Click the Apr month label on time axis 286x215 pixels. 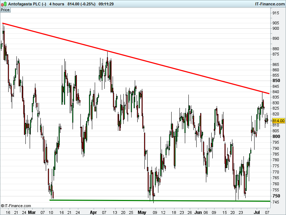(x=93, y=212)
